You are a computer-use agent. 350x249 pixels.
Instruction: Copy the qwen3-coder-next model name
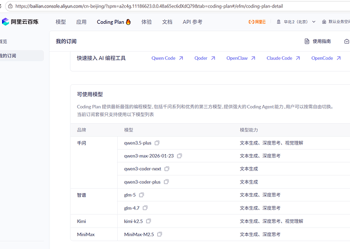pos(167,169)
